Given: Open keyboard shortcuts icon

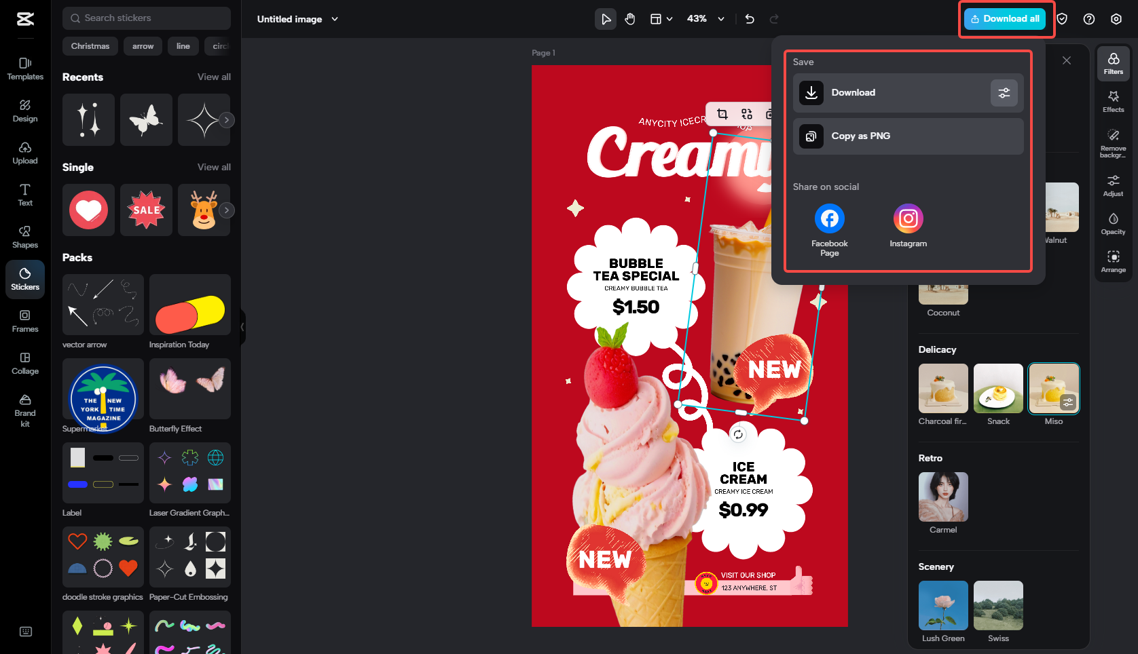Looking at the screenshot, I should point(26,632).
